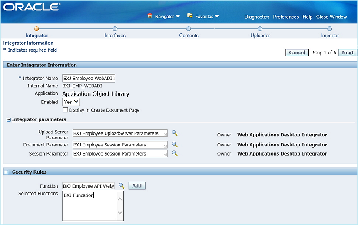Click the Importer train step circle
Screen dimensions: 358x225
click(329, 29)
